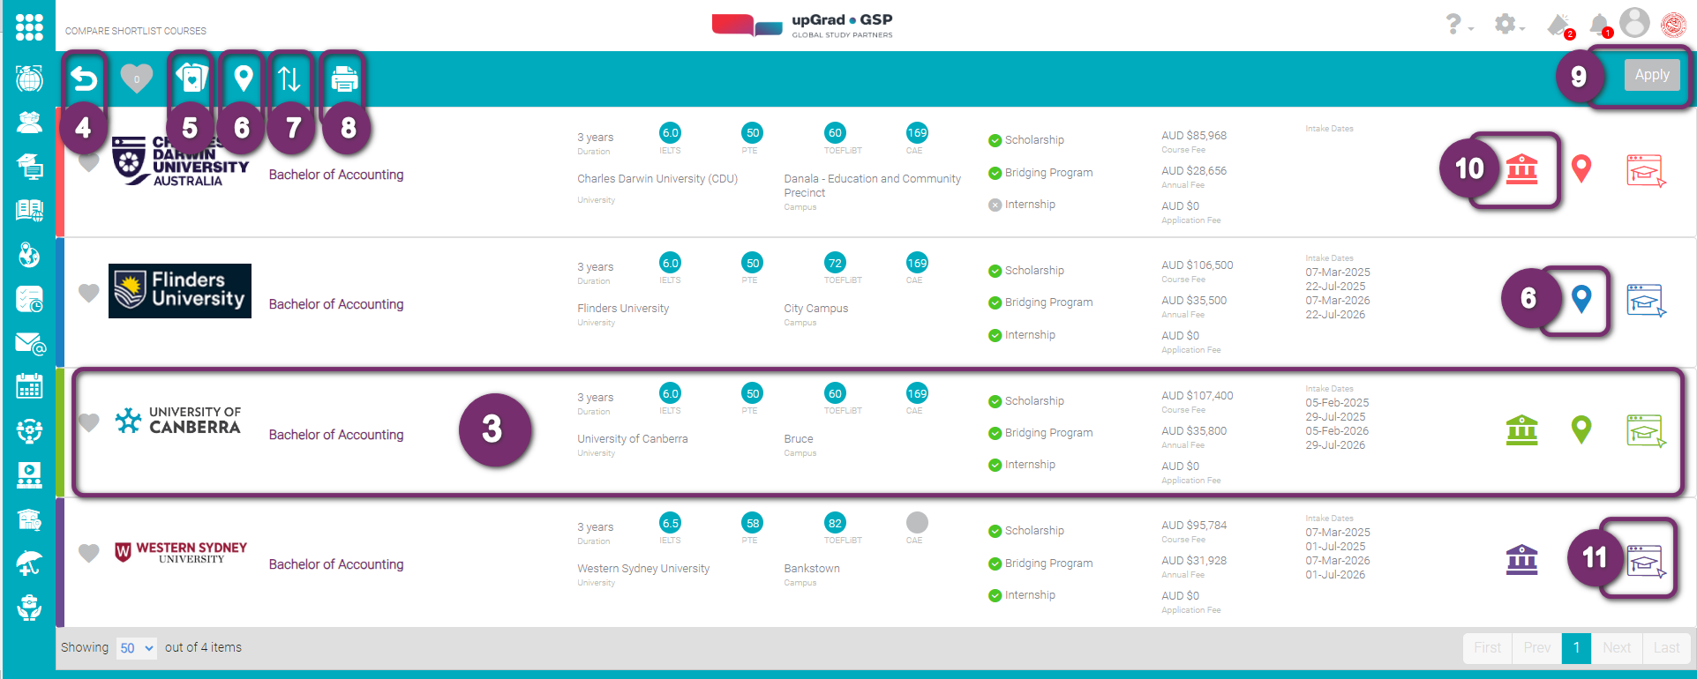Viewport: 1697px width, 679px height.
Task: Open the items-per-page dropdown showing 50
Action: click(x=137, y=648)
